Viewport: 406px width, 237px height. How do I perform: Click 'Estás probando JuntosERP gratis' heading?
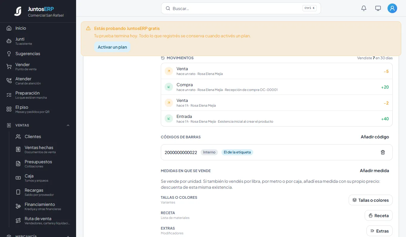point(127,28)
